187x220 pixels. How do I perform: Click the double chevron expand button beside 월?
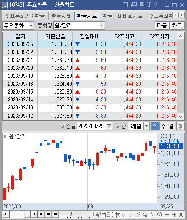pyautogui.click(x=180, y=126)
